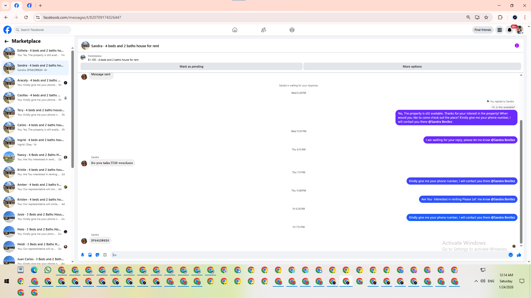Click the attach photo icon
Viewport: 531px width, 298px height.
pos(90,255)
